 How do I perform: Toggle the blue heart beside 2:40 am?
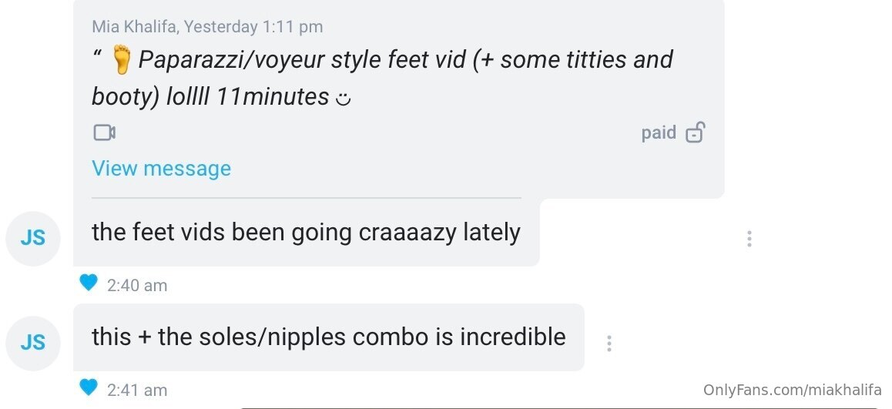coord(89,283)
